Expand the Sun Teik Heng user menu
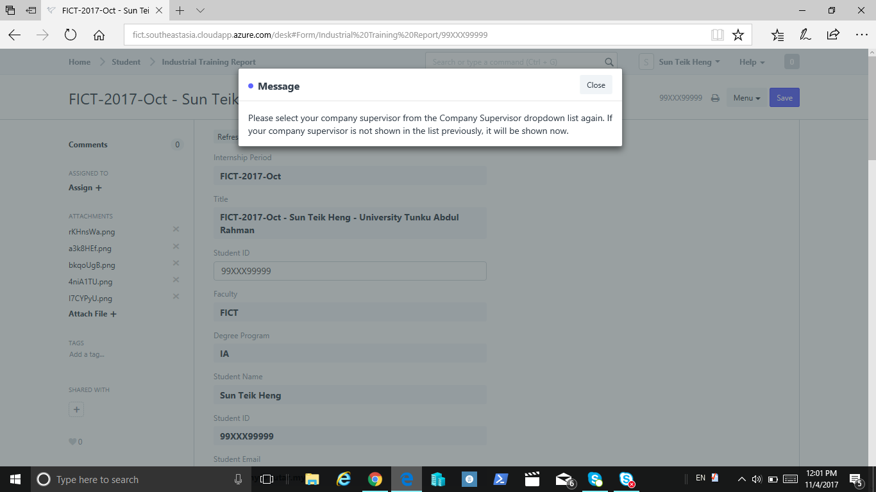The height and width of the screenshot is (492, 876). [x=689, y=62]
